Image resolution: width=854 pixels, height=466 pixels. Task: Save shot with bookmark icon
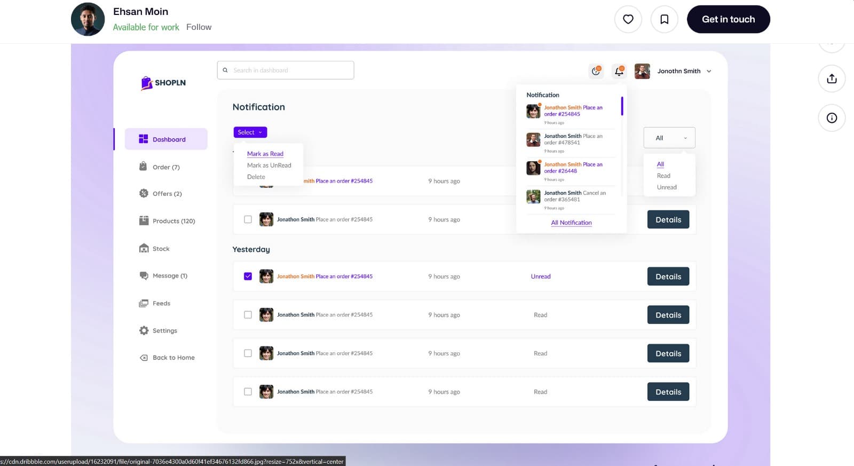click(664, 19)
